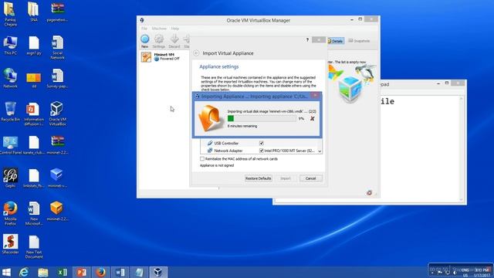The height and width of the screenshot is (278, 494).
Task: Select the karate_club desktop file
Action: coord(34,145)
